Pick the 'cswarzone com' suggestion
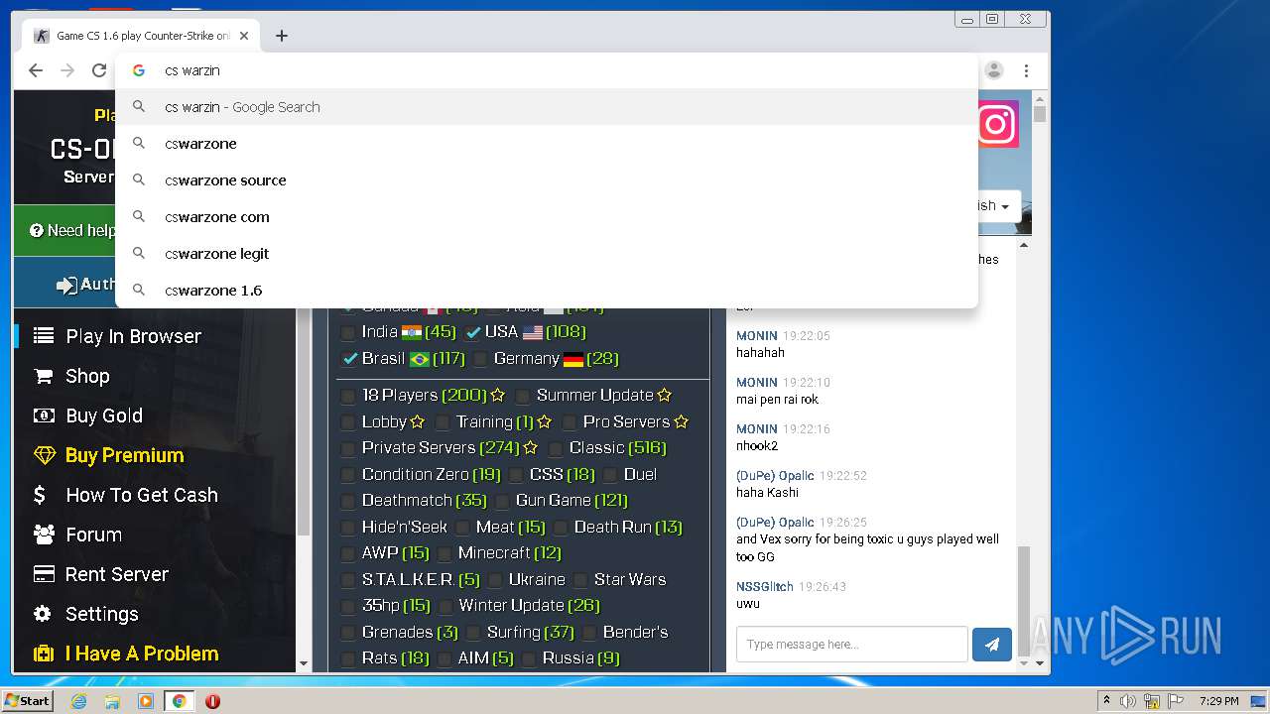The height and width of the screenshot is (714, 1270). pos(547,217)
